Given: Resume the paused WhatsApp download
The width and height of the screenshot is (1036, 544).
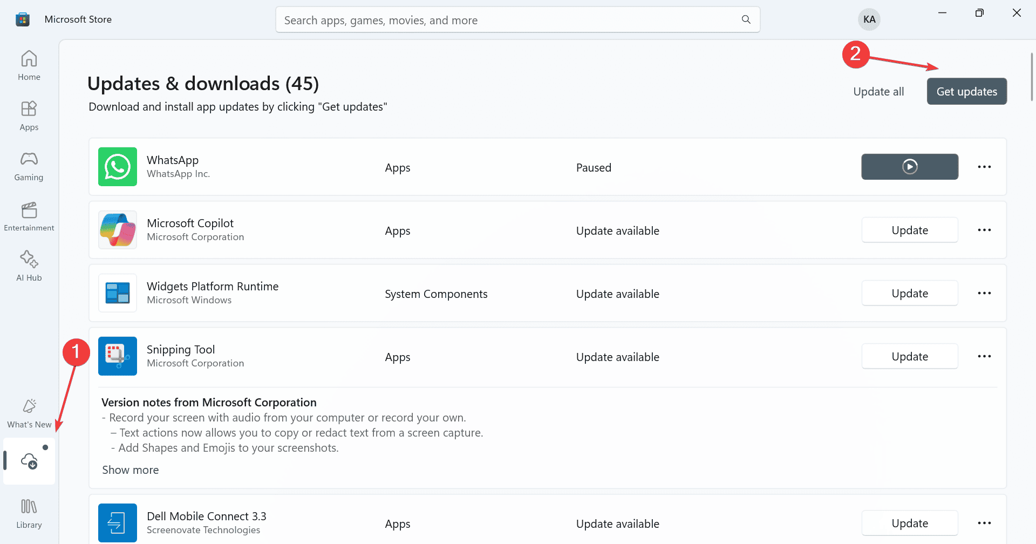Looking at the screenshot, I should pyautogui.click(x=910, y=167).
